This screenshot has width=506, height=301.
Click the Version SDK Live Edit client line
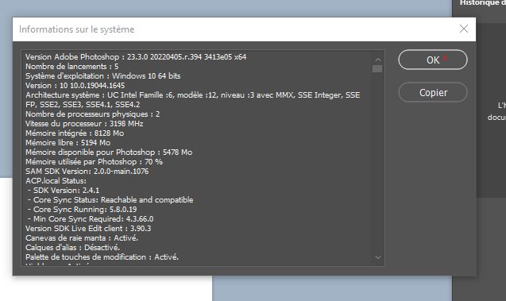coord(88,229)
